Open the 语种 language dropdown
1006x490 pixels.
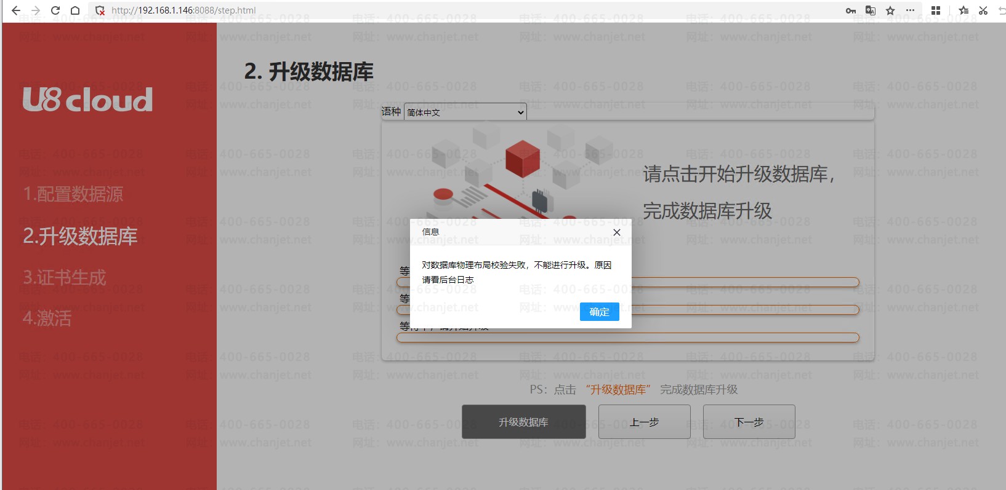pos(465,112)
